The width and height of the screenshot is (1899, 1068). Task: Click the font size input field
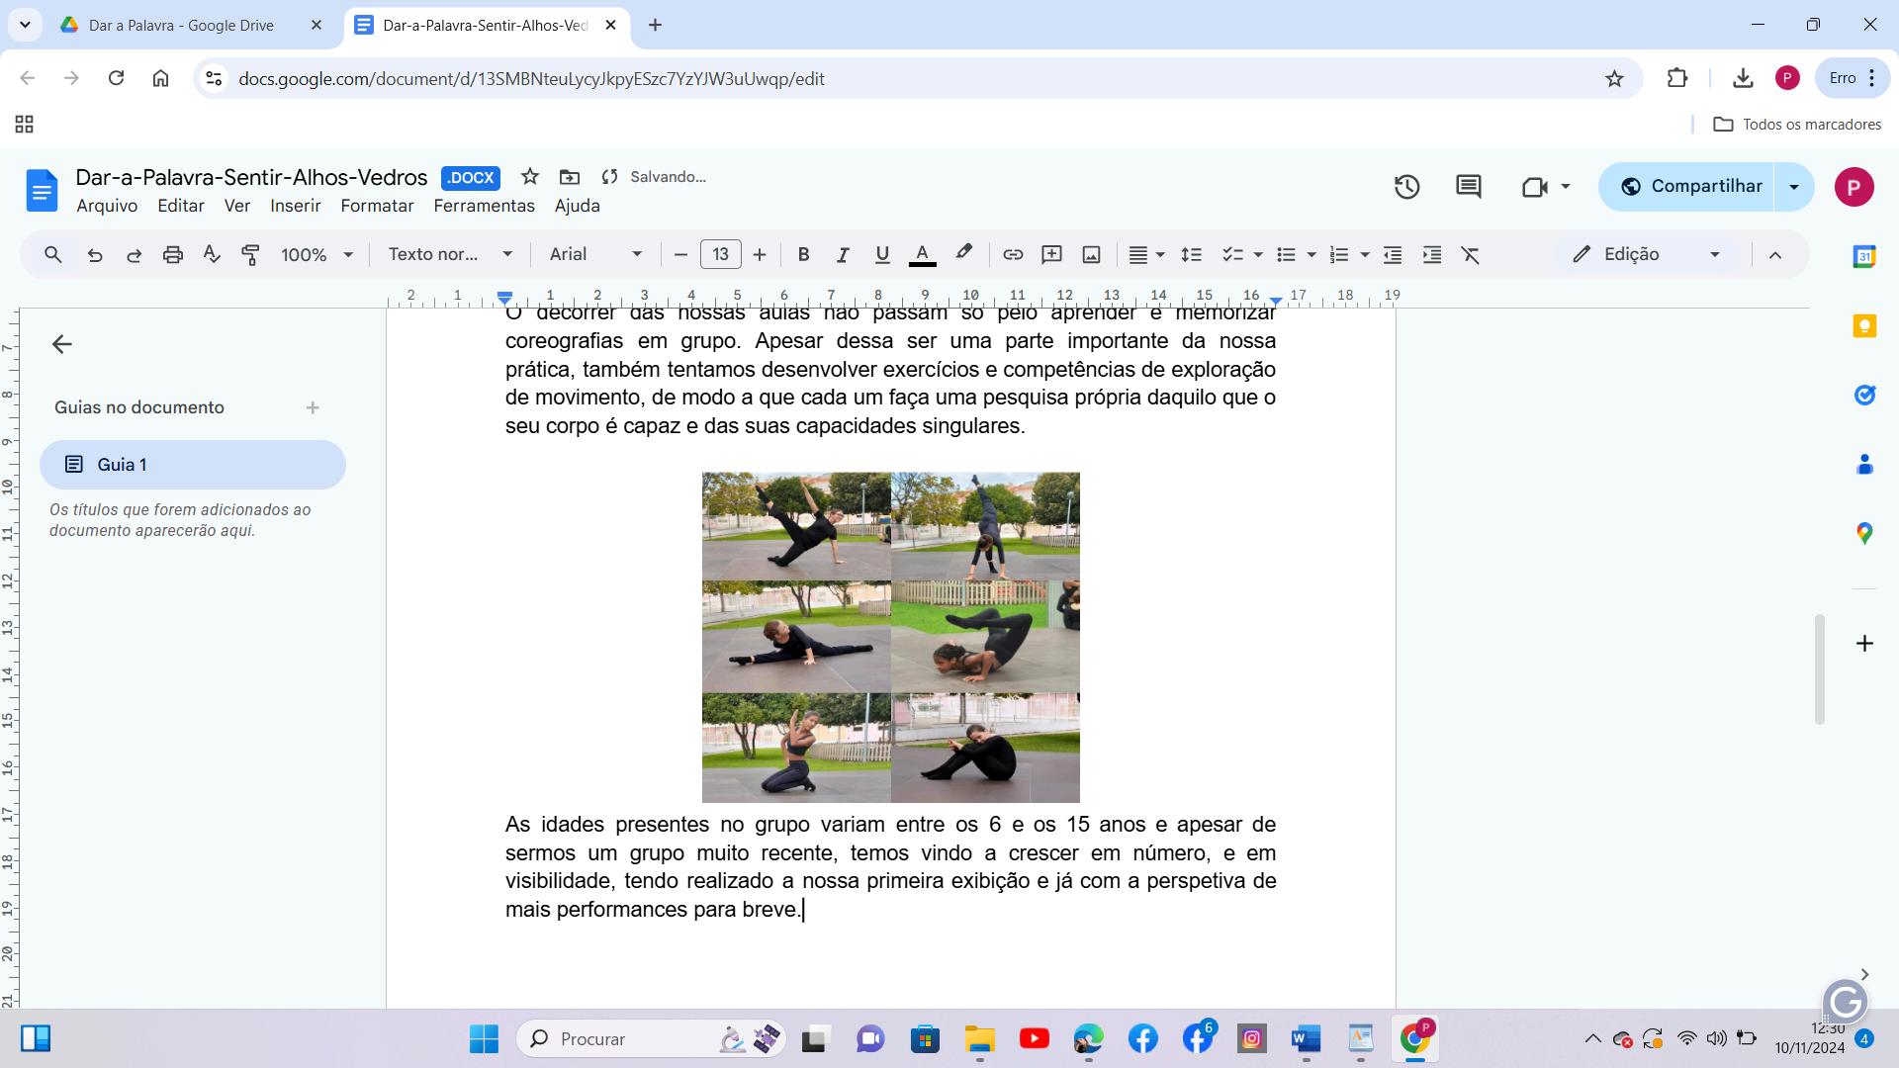point(720,255)
